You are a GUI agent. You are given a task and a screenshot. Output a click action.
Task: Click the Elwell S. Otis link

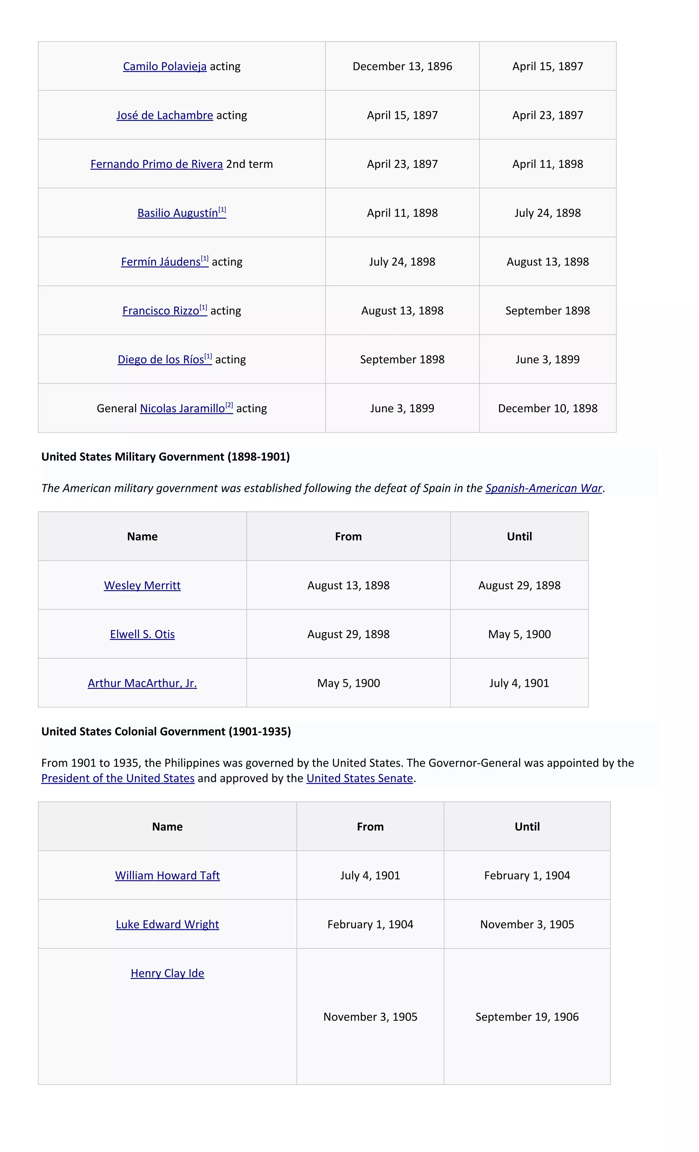pyautogui.click(x=142, y=635)
